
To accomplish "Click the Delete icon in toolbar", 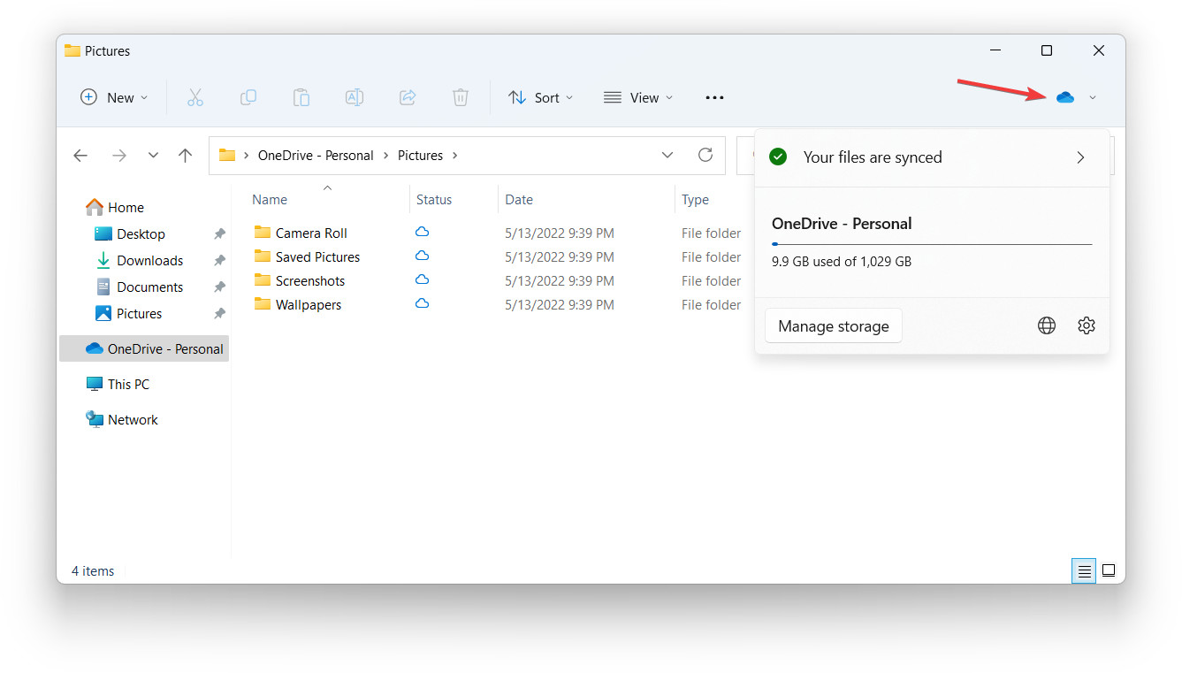I will [460, 97].
